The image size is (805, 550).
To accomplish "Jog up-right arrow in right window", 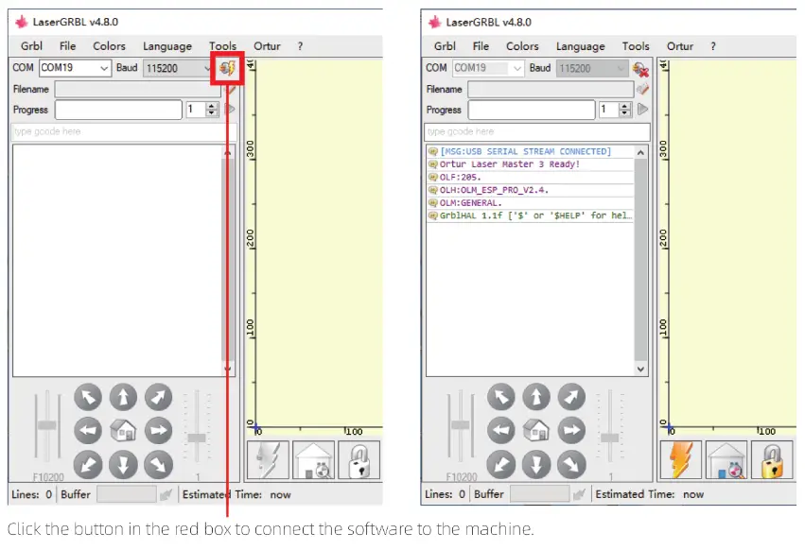I will click(x=571, y=397).
